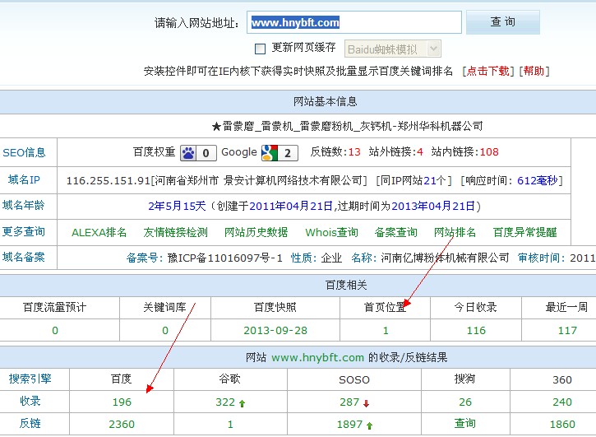Viewport: 596px width, 437px height.
Task: Click the Baidu snapshot date 2013-09-28
Action: (275, 330)
